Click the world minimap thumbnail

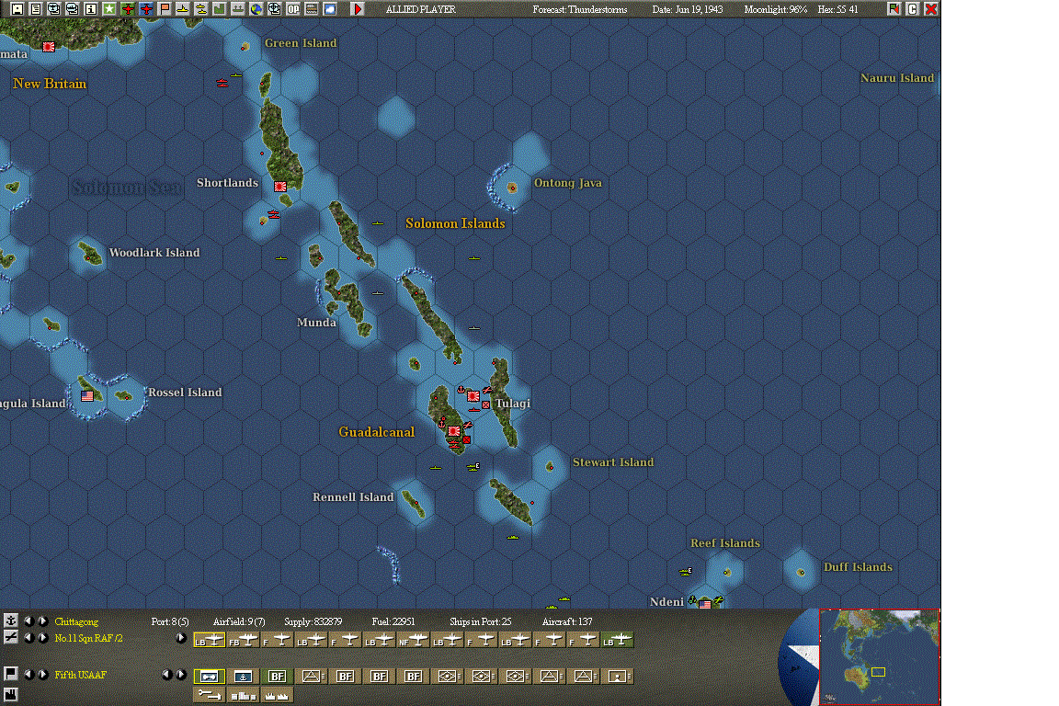pos(879,656)
